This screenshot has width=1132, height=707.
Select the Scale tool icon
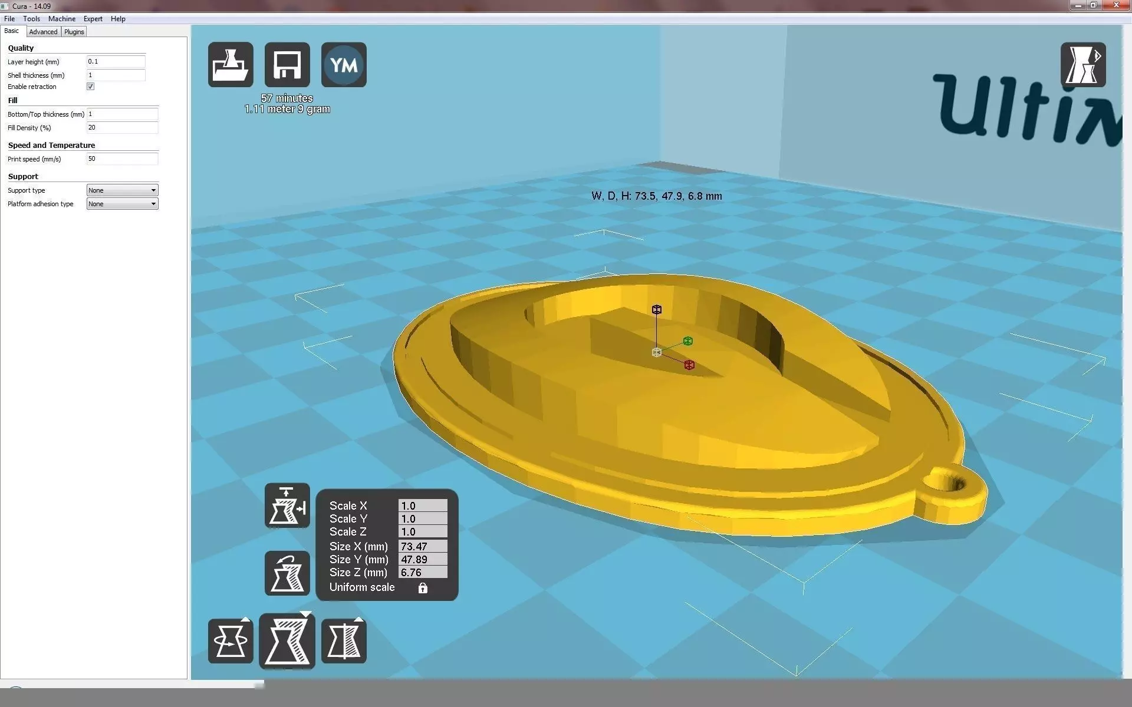tap(287, 641)
